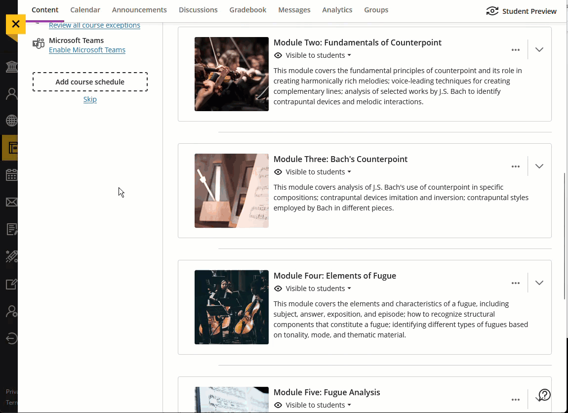Open the Tools ruler-and-pencil icon in the sidebar
Viewport: 568px width, 413px height.
coord(11,256)
